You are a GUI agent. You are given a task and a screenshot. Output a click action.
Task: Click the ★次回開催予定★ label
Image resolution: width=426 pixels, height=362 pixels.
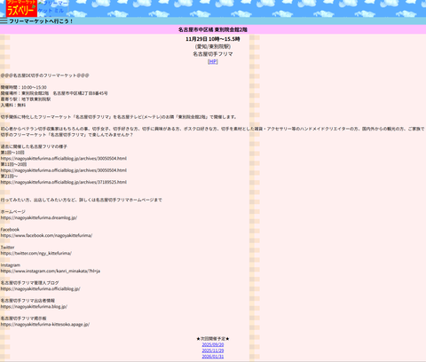point(213,339)
